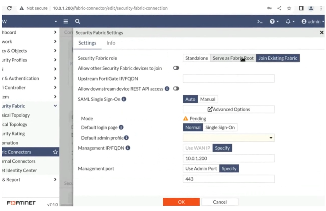The width and height of the screenshot is (326, 211).
Task: Toggle Allow downstream device REST API access
Action: click(x=176, y=89)
